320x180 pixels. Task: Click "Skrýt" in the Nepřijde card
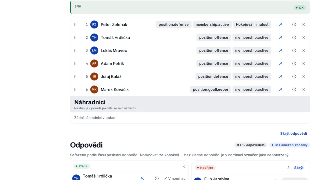click(x=299, y=168)
